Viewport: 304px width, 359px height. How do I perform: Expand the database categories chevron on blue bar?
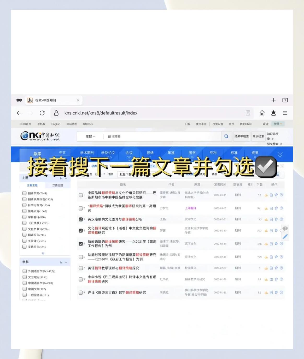280,154
